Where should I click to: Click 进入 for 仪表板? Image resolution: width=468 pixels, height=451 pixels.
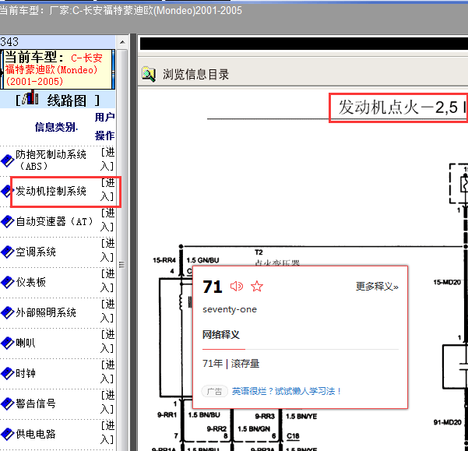107,280
